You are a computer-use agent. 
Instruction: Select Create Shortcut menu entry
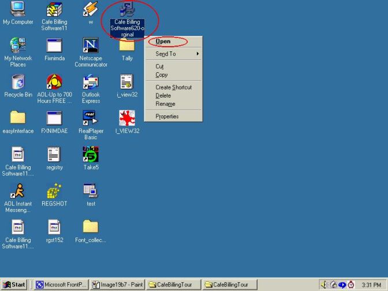coord(173,87)
